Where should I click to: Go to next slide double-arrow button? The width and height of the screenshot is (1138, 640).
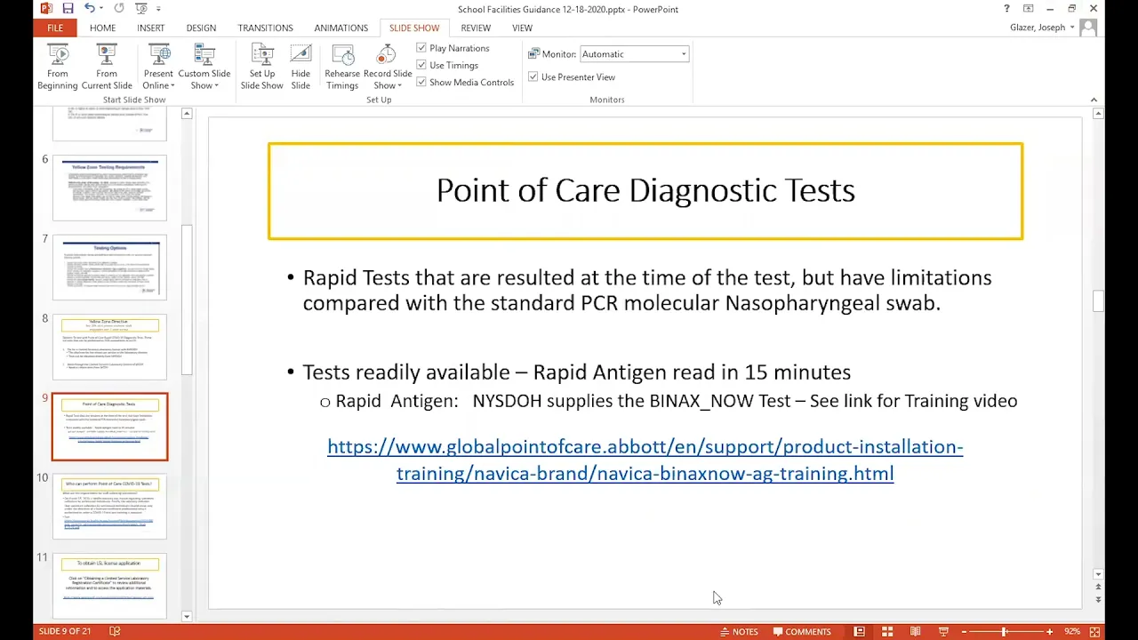1098,600
